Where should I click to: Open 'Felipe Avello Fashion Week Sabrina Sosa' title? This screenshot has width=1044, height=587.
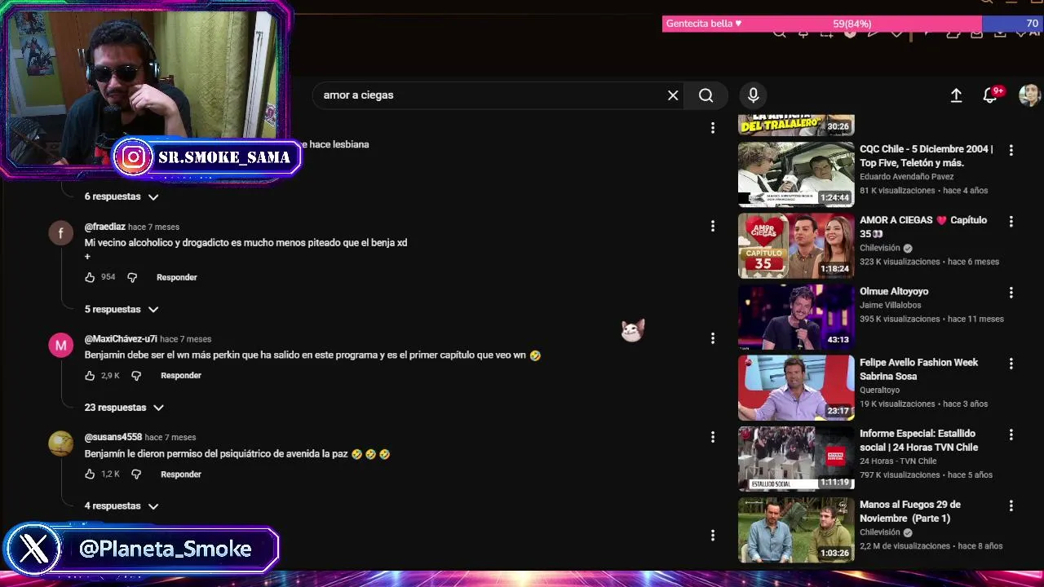pos(918,369)
